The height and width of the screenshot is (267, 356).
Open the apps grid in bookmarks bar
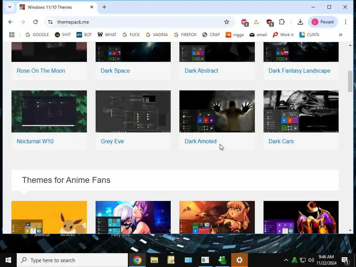pyautogui.click(x=12, y=35)
